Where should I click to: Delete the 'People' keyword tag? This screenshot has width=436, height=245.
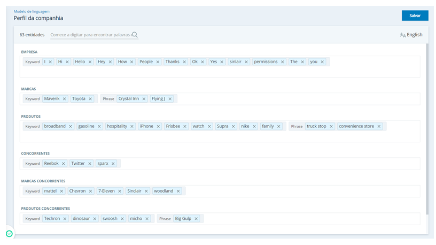point(158,62)
